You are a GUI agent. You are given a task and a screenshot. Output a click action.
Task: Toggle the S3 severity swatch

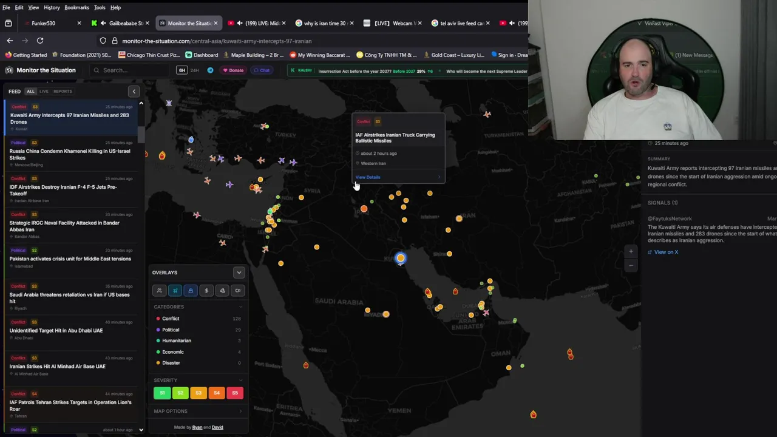pyautogui.click(x=198, y=393)
